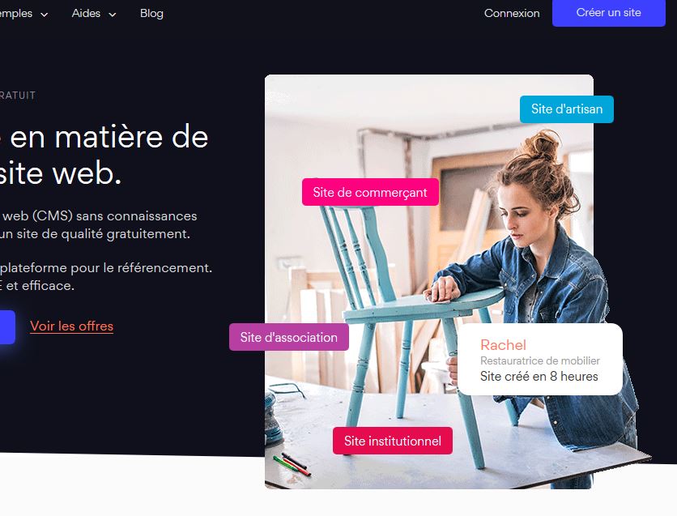Follow the Voir les offres link
This screenshot has width=677, height=516.
coord(72,326)
